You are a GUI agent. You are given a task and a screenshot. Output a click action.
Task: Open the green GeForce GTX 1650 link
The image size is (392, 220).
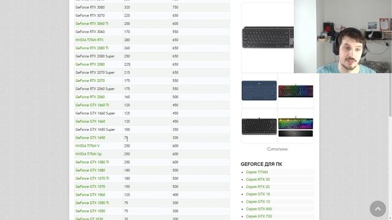coord(90,137)
